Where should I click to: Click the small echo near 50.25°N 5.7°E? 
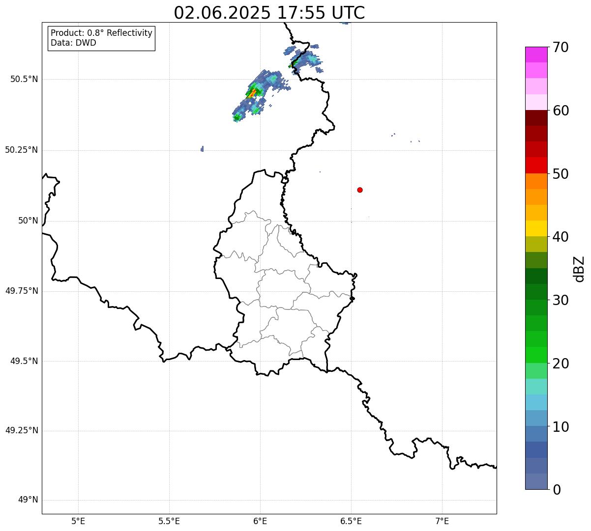pos(202,148)
